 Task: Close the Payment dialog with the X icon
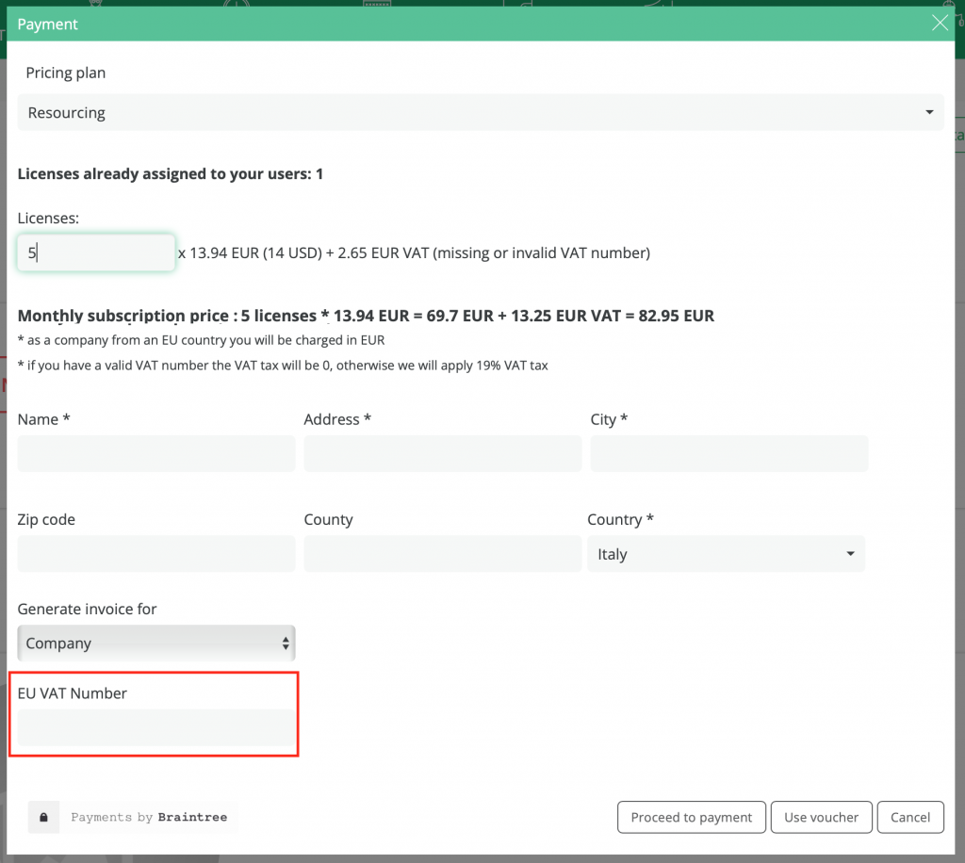[940, 24]
